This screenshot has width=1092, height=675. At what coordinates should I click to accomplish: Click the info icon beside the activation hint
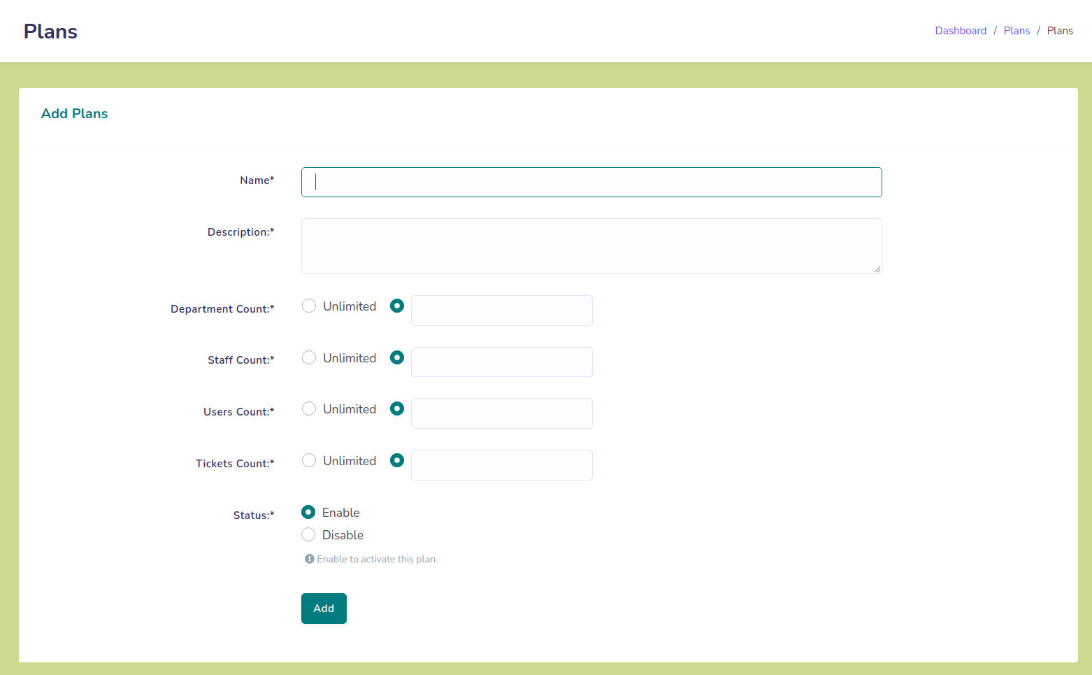[x=309, y=560]
